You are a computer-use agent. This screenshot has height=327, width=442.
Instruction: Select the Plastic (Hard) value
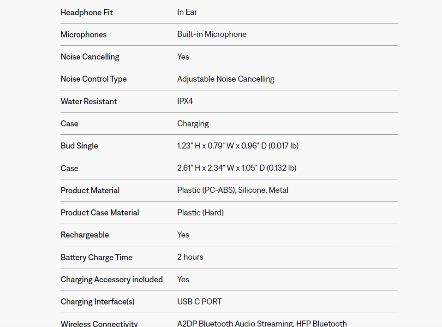(x=200, y=213)
